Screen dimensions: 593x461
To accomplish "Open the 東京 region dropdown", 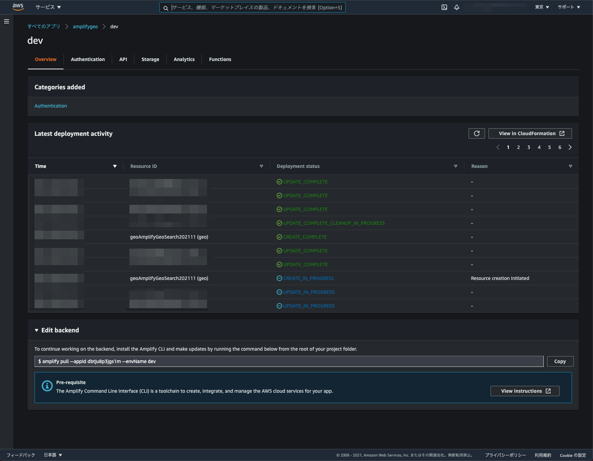I will point(542,7).
